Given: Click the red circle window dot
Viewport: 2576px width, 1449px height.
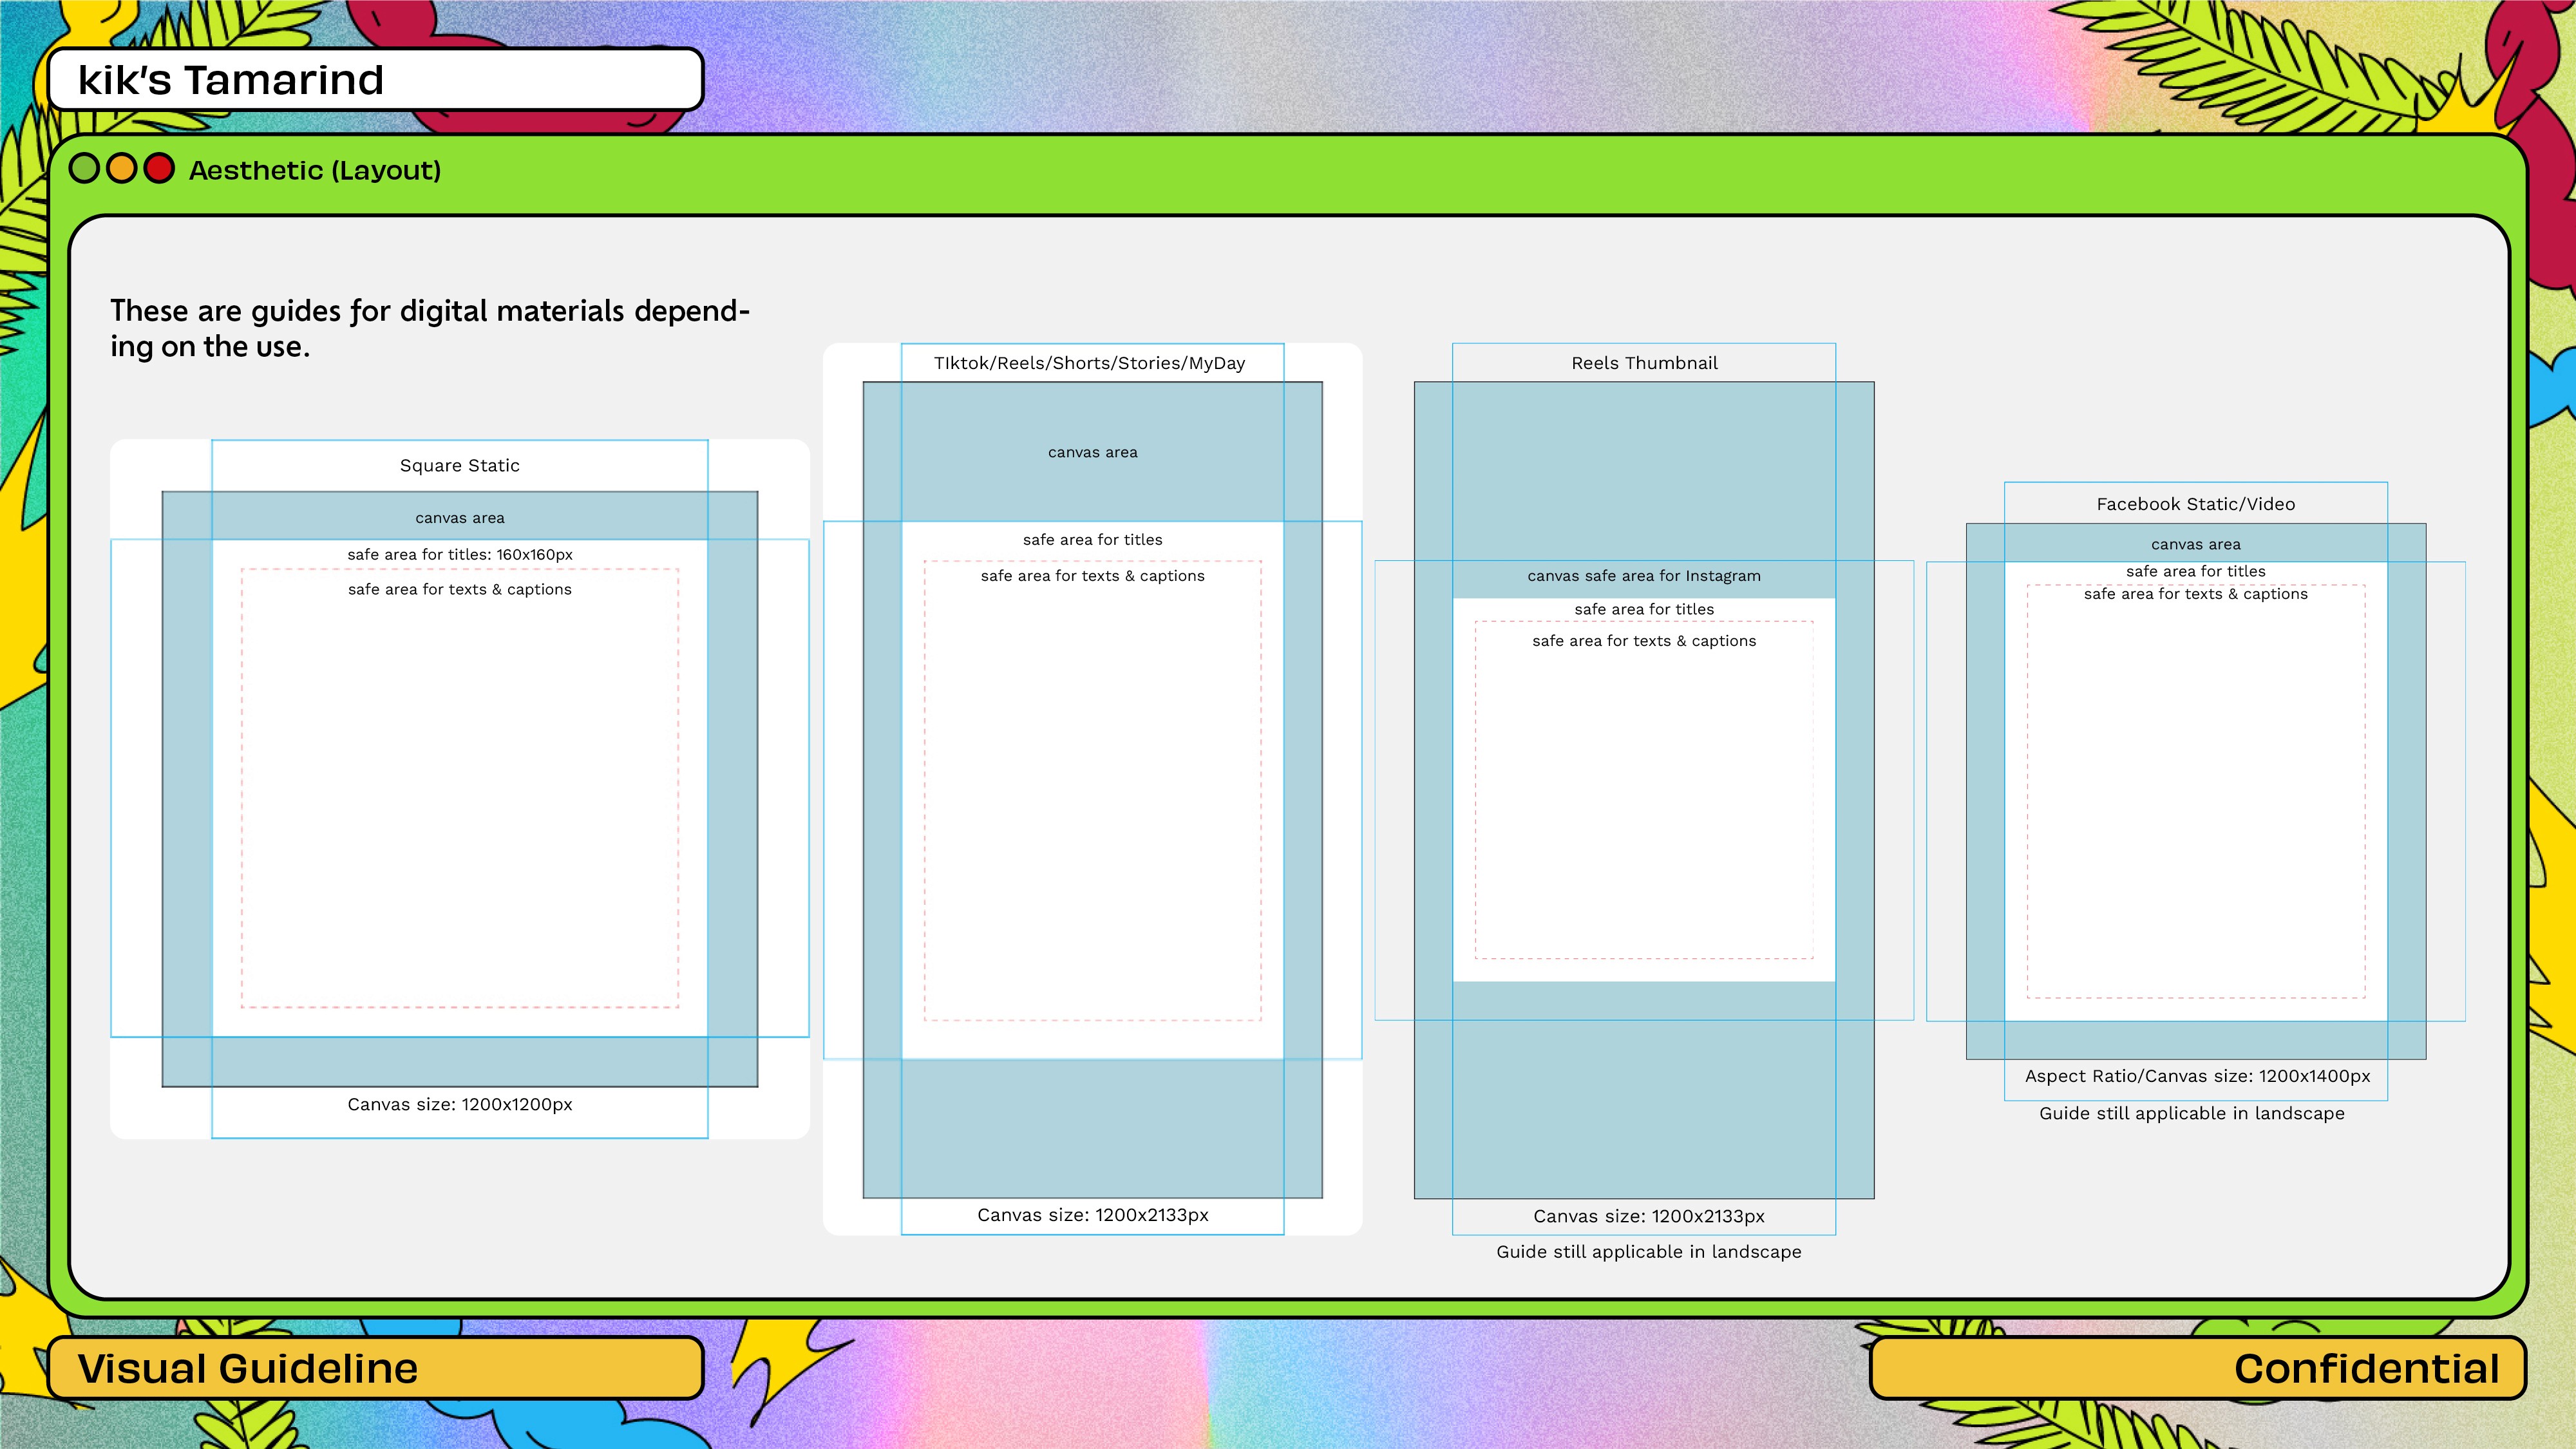Looking at the screenshot, I should [x=159, y=169].
